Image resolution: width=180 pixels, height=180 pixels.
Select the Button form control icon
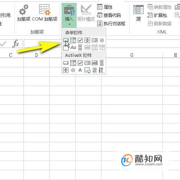pos(66,40)
